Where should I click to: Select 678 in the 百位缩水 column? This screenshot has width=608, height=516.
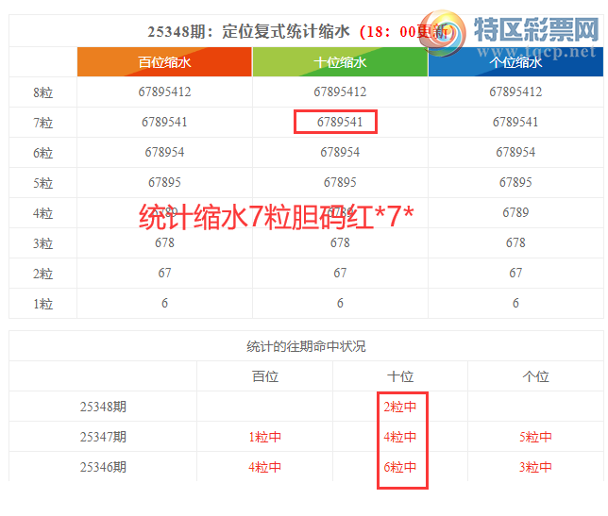tap(164, 242)
